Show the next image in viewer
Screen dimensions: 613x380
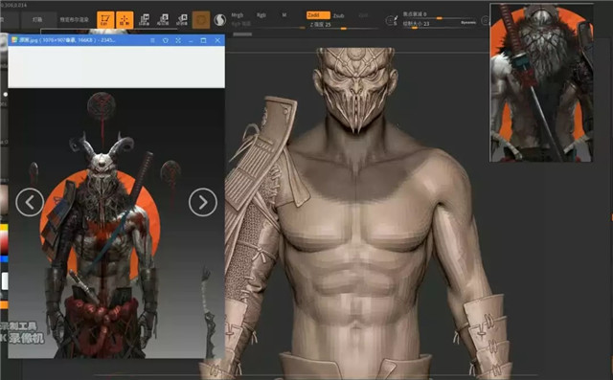(202, 202)
